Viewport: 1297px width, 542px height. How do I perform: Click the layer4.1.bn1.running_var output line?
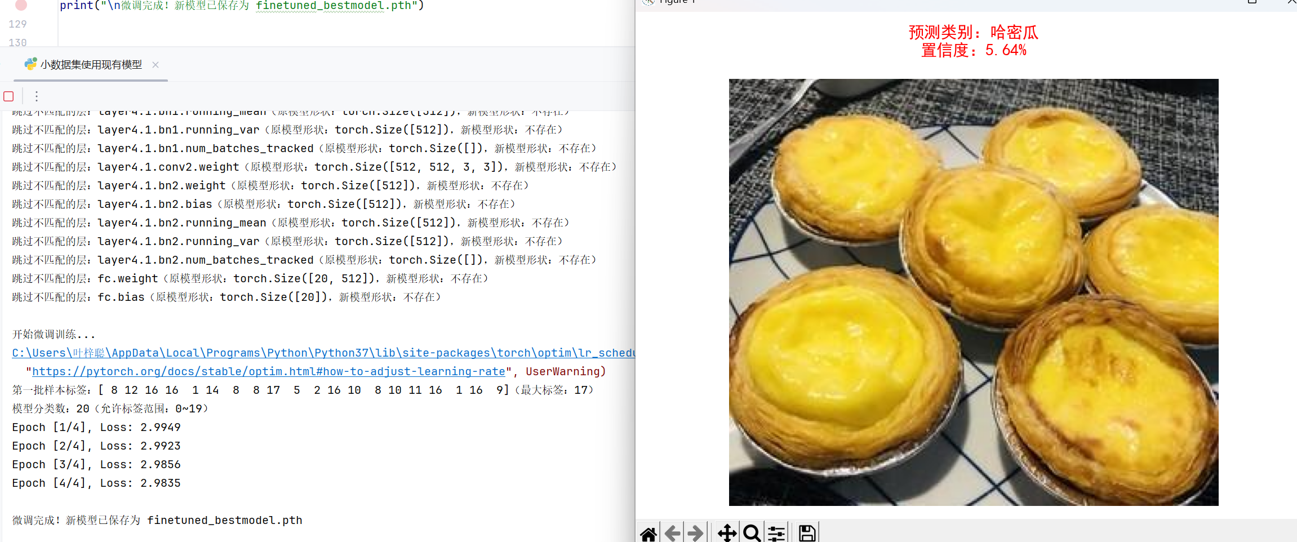(x=287, y=130)
